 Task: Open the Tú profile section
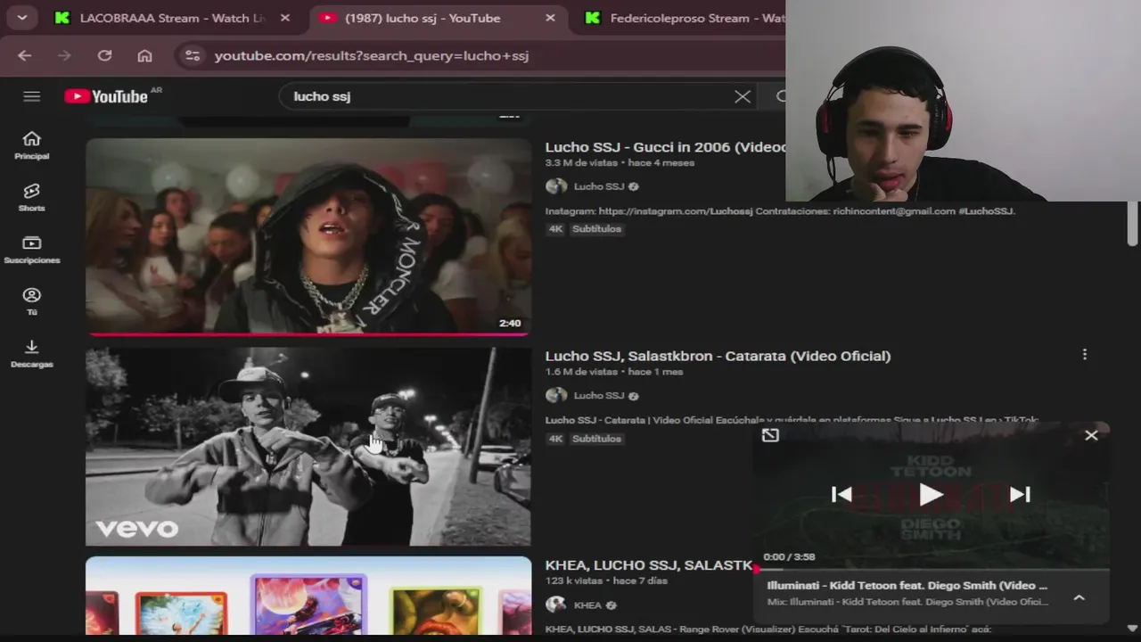click(x=32, y=302)
